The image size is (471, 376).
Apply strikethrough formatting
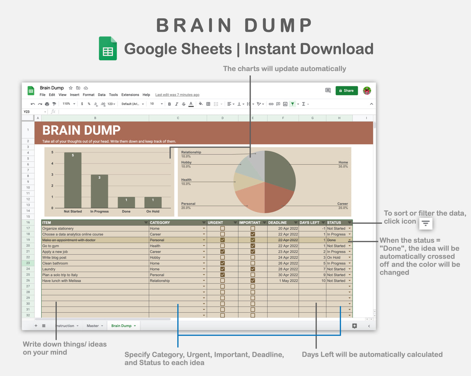pyautogui.click(x=184, y=104)
